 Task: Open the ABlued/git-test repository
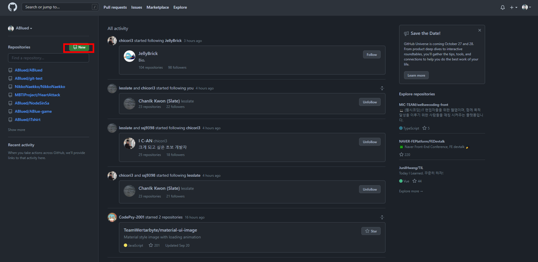pyautogui.click(x=29, y=78)
